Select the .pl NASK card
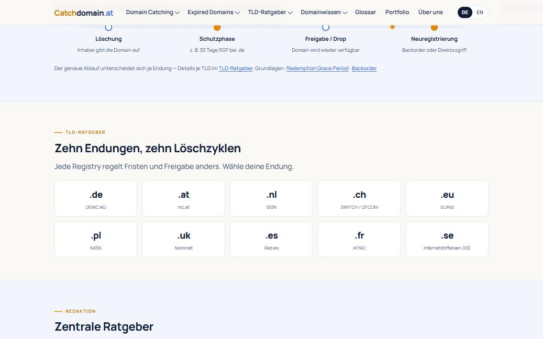 (x=96, y=240)
